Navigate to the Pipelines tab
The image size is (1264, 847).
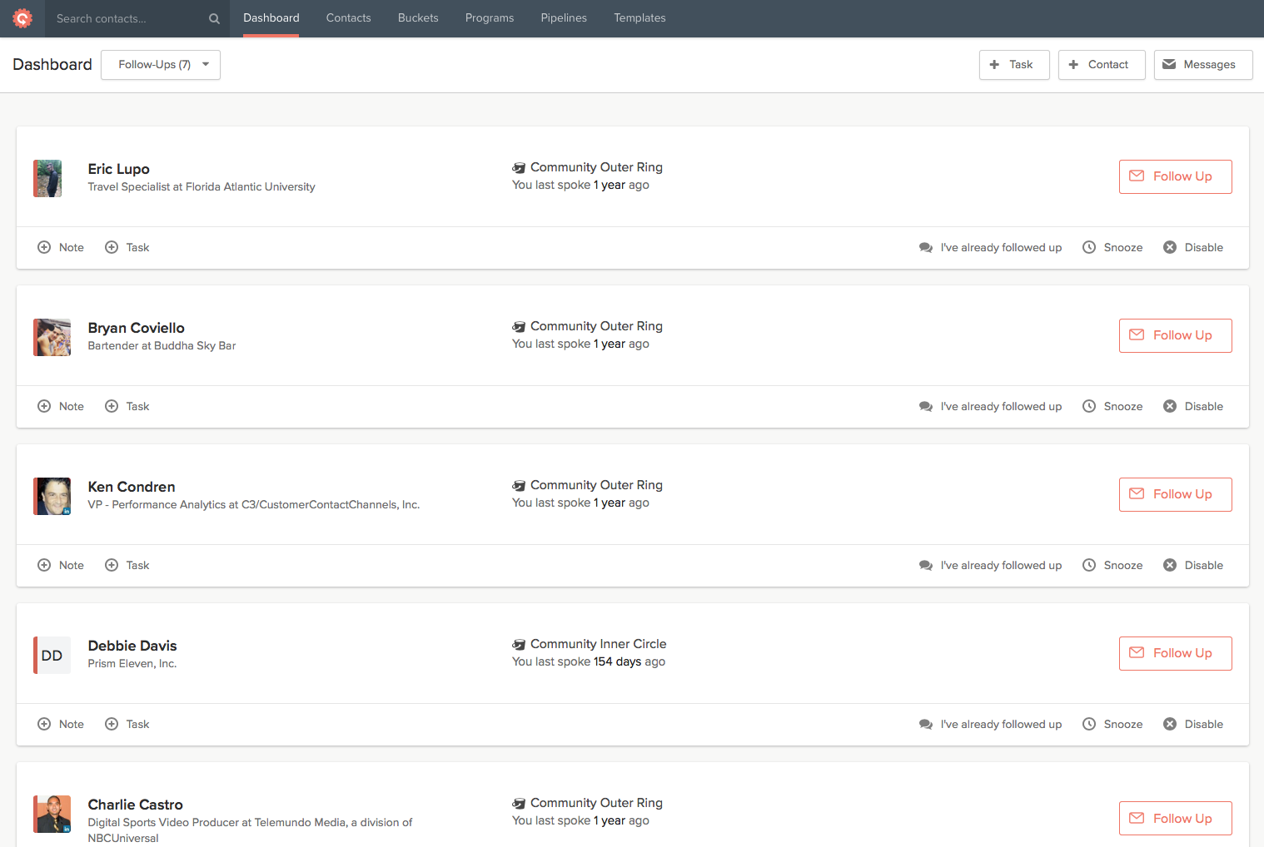point(564,17)
